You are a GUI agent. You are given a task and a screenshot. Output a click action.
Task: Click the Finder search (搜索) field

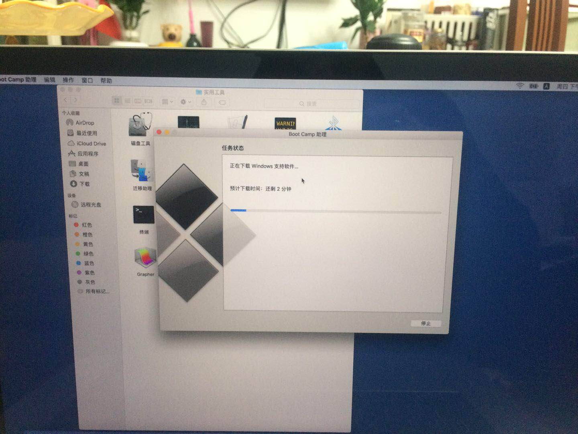[x=311, y=104]
